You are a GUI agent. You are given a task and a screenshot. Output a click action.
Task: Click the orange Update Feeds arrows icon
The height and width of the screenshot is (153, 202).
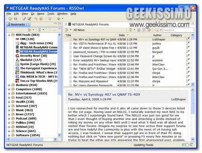coord(36,19)
